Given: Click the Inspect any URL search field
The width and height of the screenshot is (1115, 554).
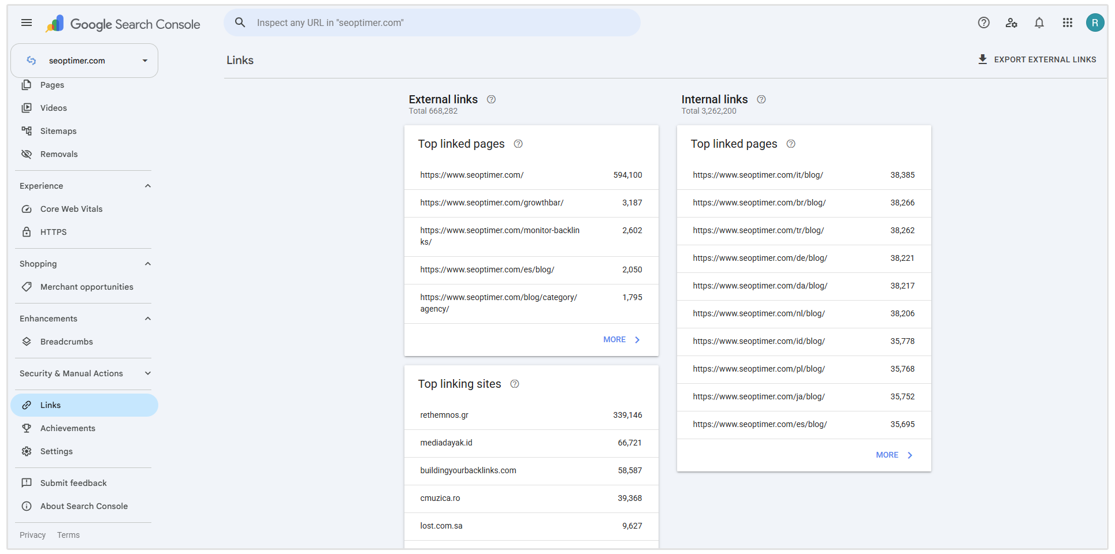Looking at the screenshot, I should point(432,23).
